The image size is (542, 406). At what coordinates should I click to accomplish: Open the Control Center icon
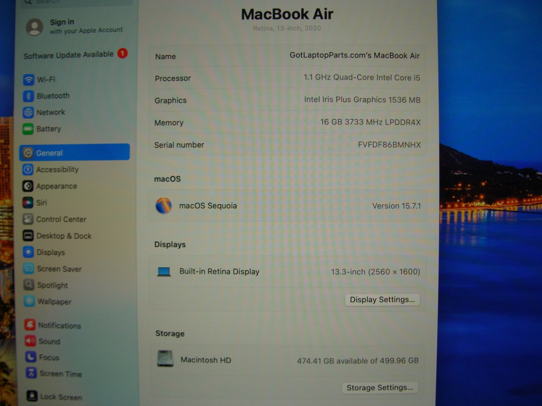point(28,219)
